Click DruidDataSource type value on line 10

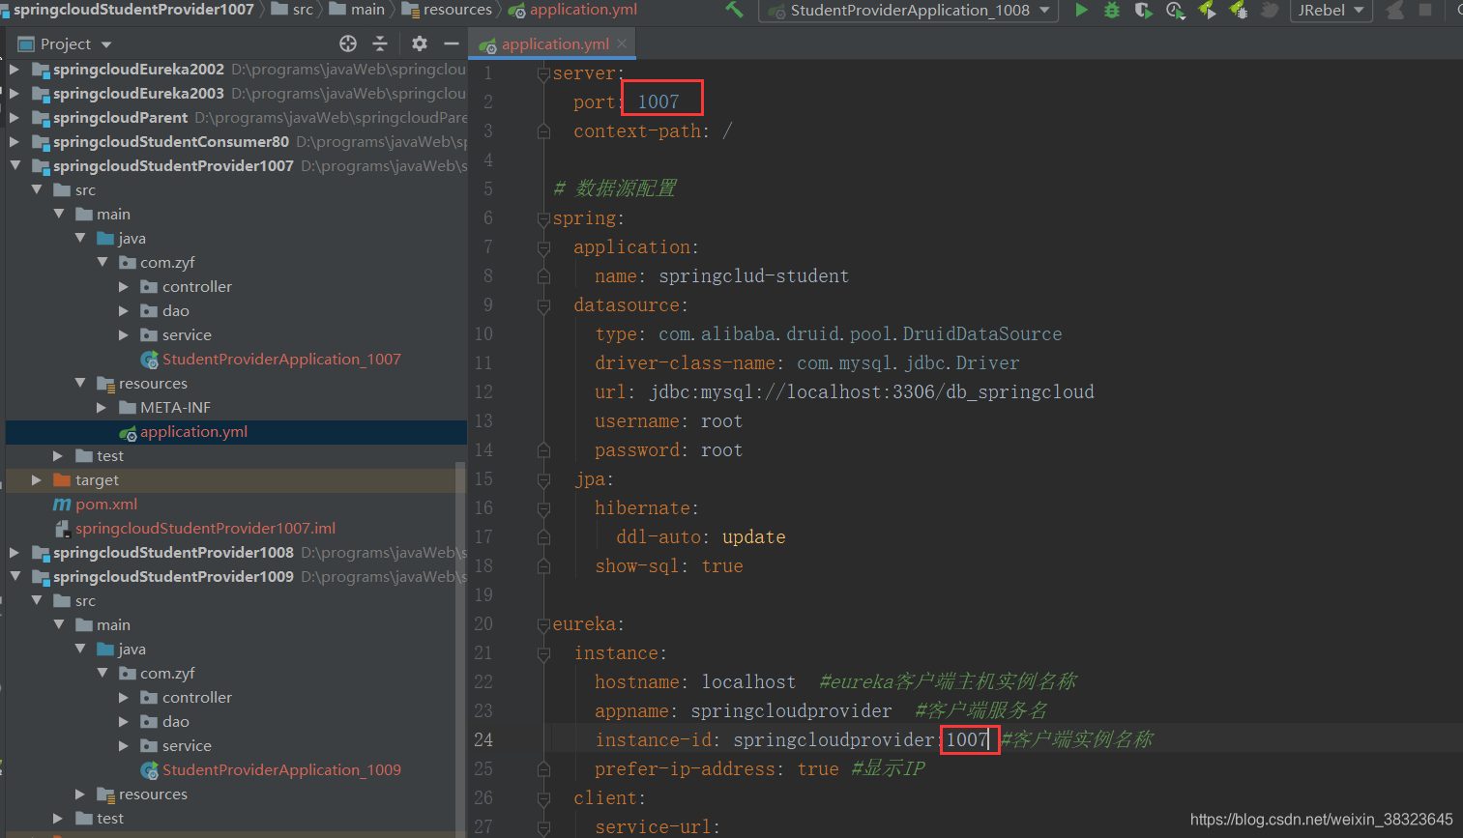[x=860, y=333]
